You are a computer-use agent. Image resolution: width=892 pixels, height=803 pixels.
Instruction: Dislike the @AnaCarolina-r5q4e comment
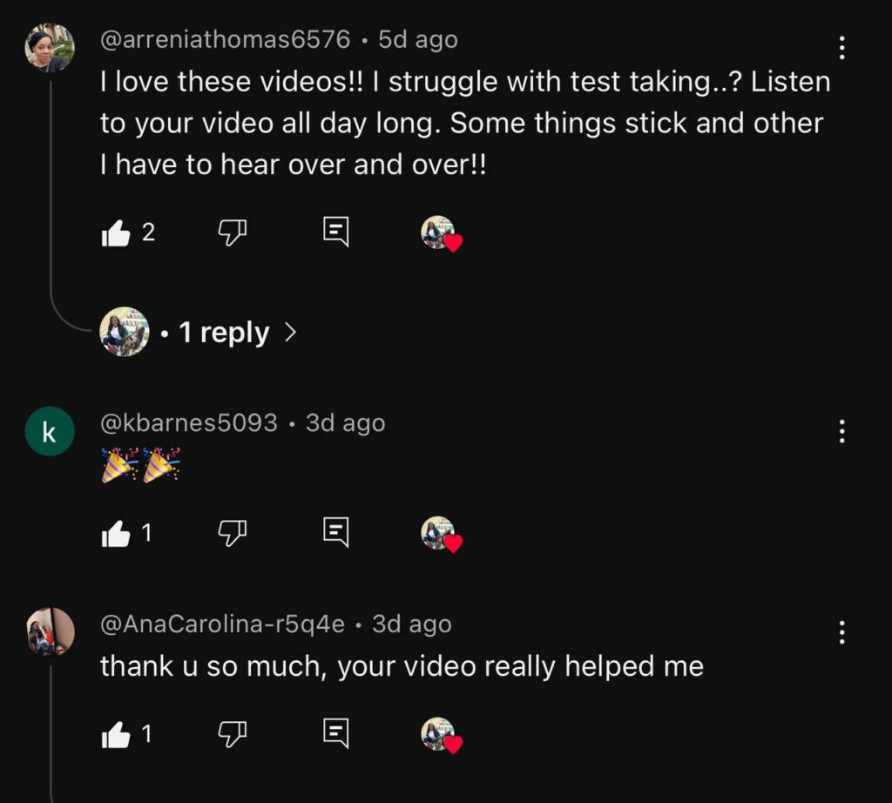tap(232, 734)
